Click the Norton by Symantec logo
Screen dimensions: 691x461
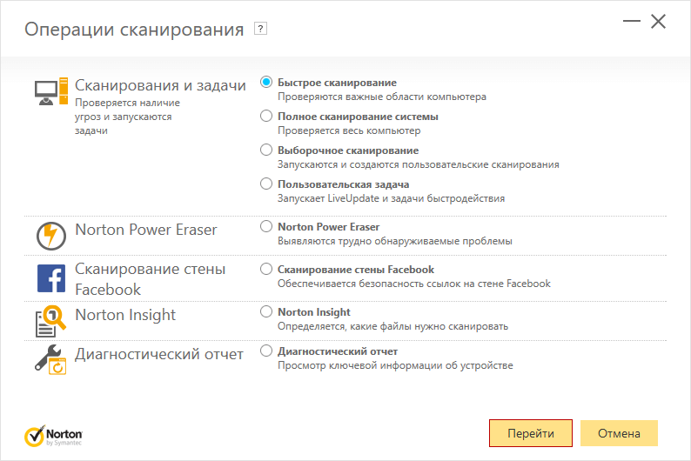(53, 436)
